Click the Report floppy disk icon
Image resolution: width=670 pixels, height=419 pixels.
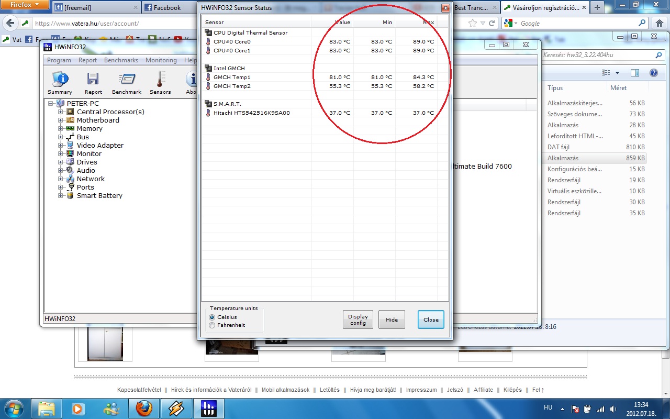coord(93,79)
